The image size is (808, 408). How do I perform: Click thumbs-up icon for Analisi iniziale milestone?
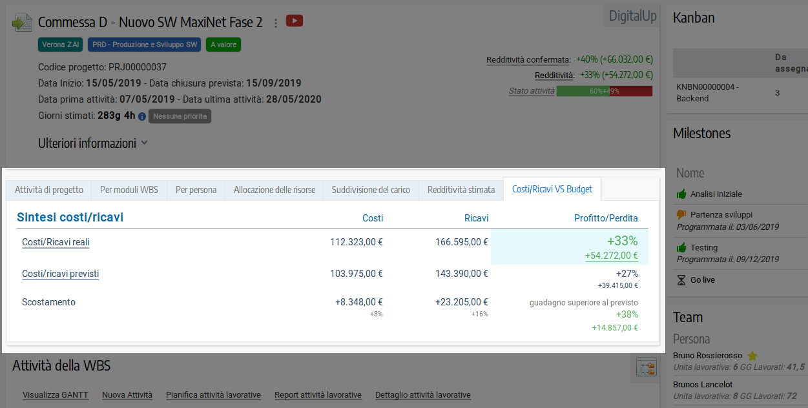click(x=681, y=194)
